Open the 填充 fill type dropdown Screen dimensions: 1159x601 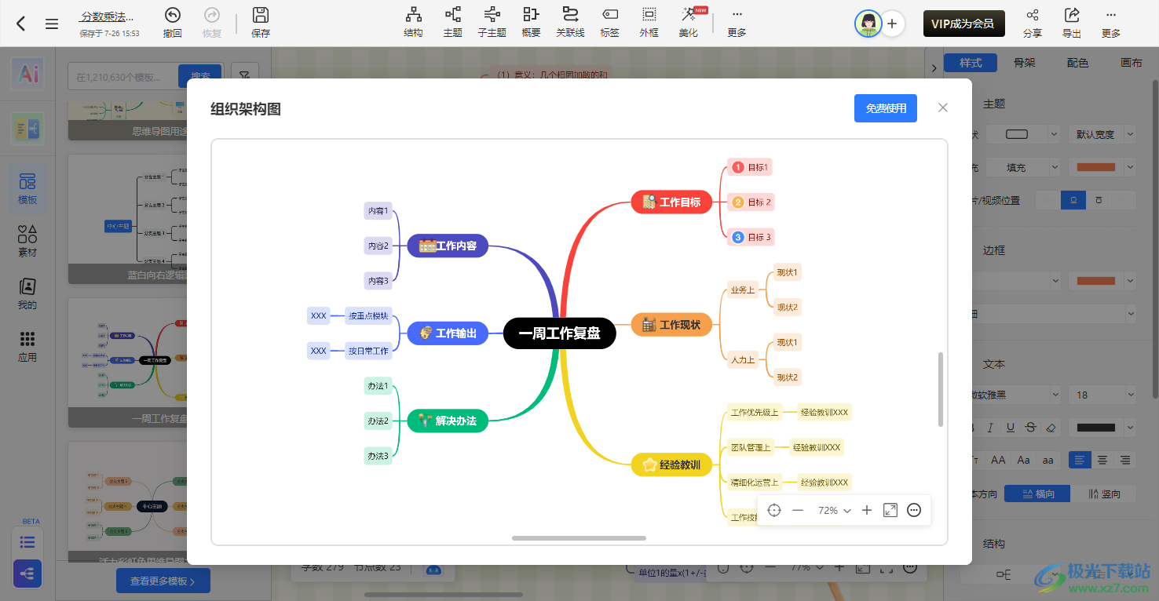click(x=1022, y=167)
